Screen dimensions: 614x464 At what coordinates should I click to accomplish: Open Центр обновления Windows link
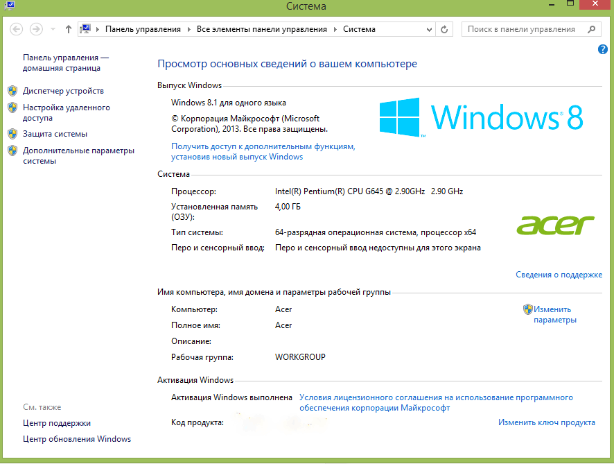77,439
